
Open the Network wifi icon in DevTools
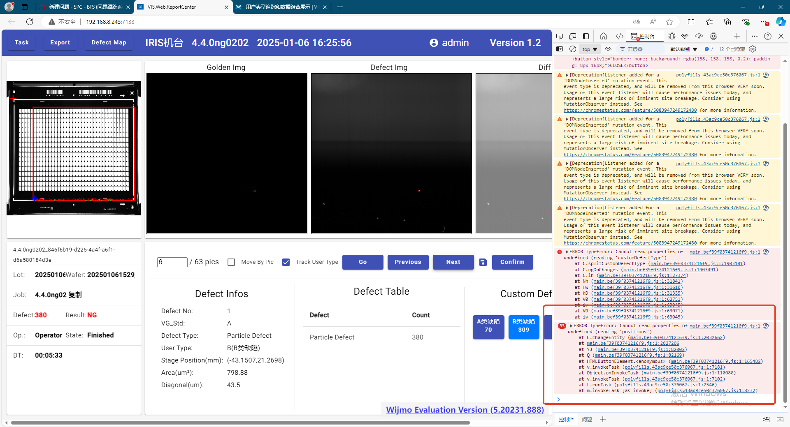685,36
